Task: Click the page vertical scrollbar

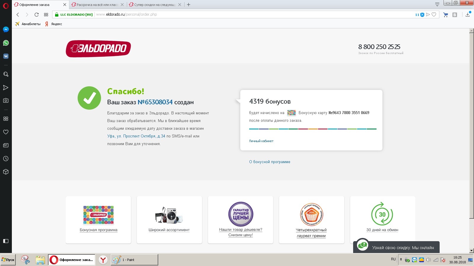Action: 472,126
